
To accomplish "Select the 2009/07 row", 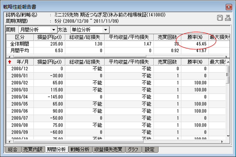I will coord(116,118).
